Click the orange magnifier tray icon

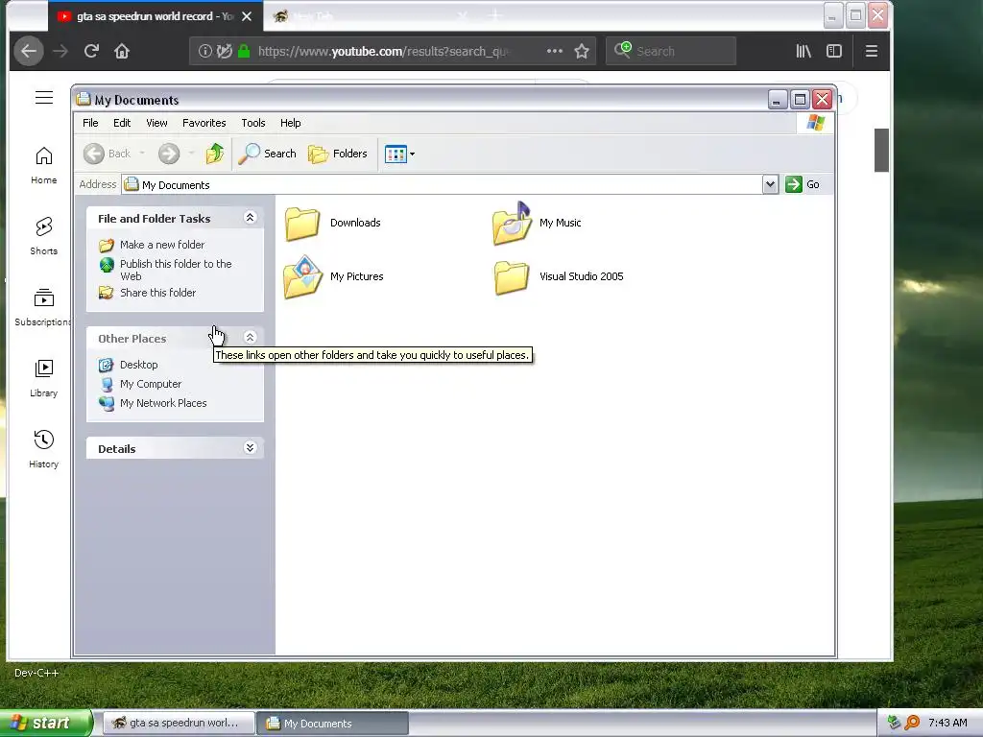(912, 723)
